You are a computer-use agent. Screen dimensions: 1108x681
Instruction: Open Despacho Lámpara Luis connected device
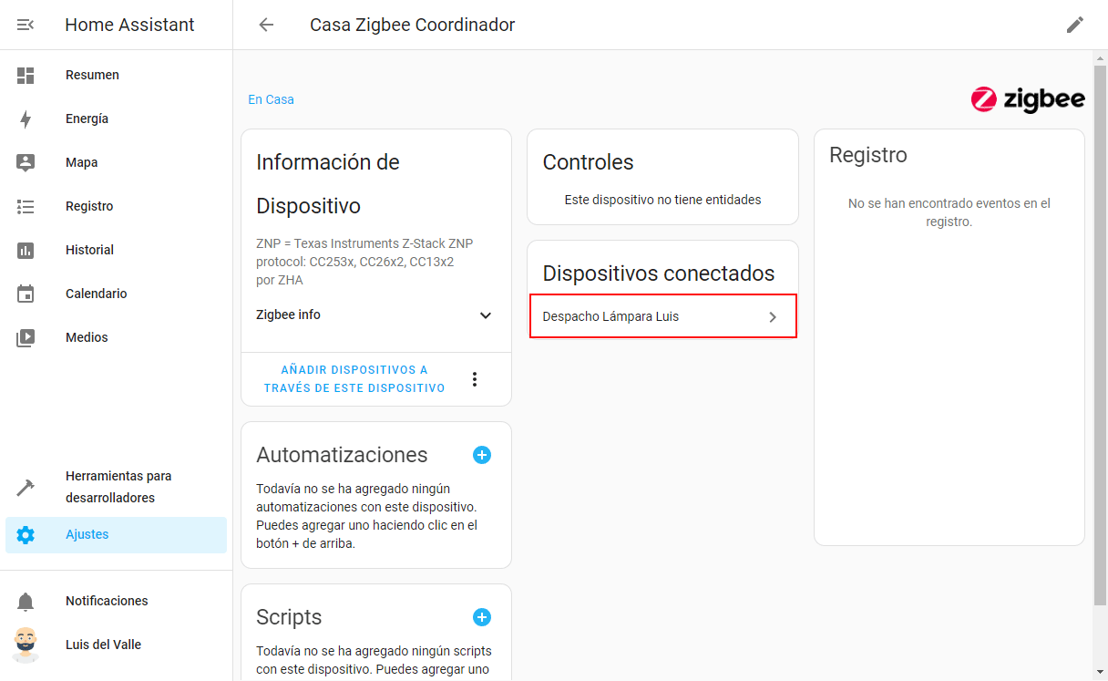coord(662,316)
